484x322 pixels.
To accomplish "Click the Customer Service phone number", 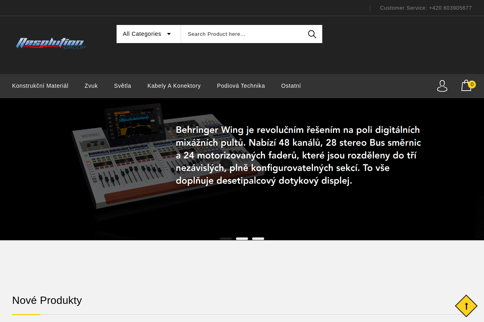I will [x=450, y=8].
